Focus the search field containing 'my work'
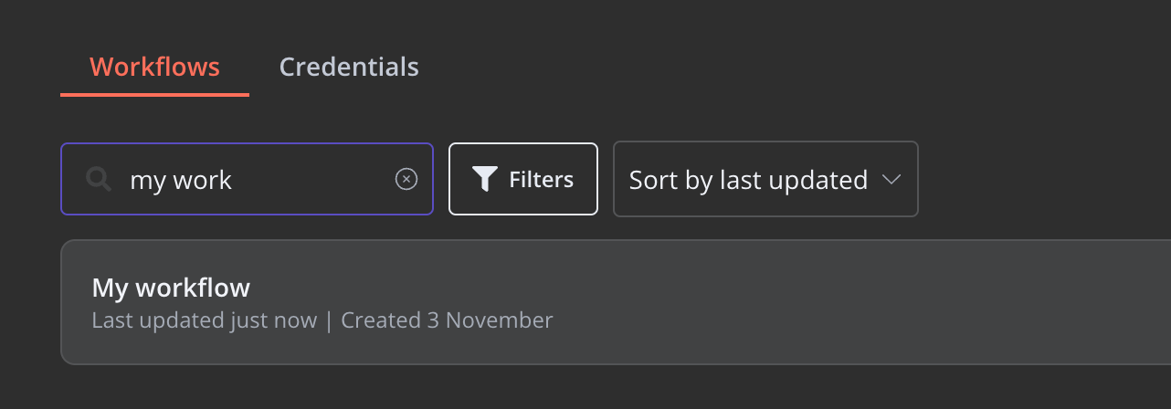This screenshot has height=409, width=1171. 247,179
